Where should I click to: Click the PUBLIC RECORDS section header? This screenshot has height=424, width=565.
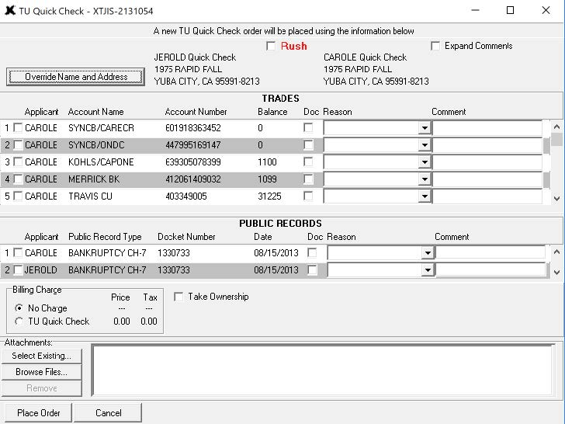coord(281,223)
